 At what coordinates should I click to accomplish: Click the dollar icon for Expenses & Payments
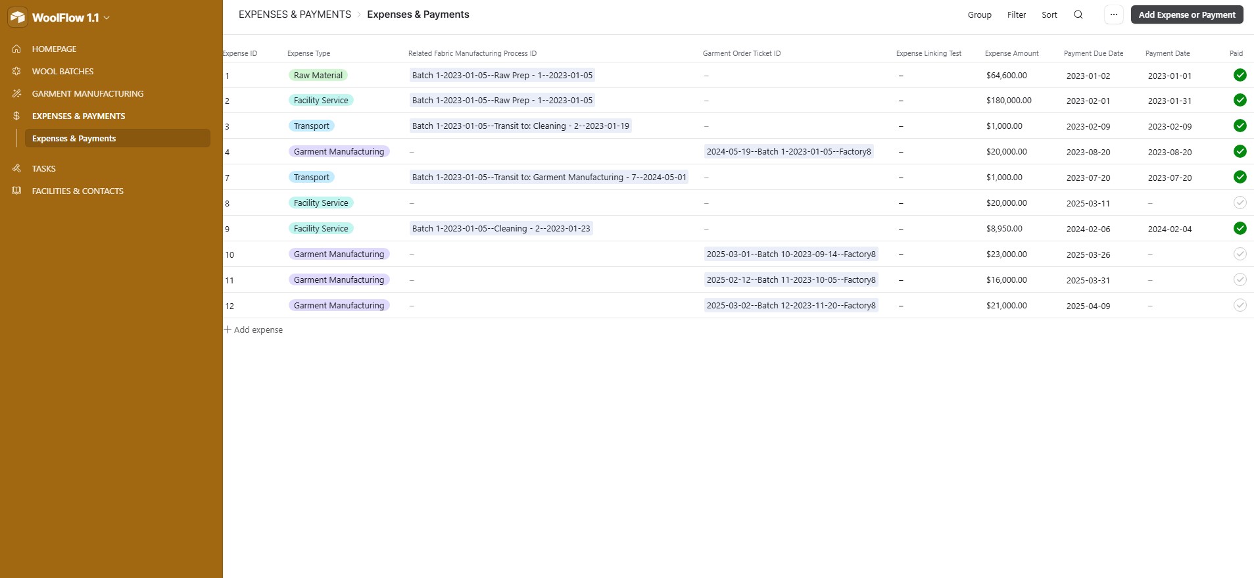click(16, 116)
